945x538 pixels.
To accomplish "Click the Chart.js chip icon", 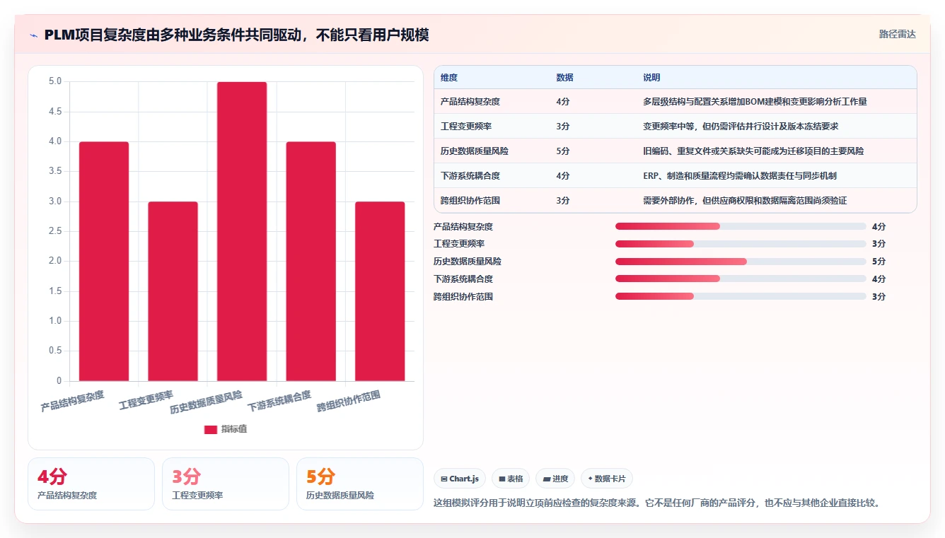I will [443, 479].
